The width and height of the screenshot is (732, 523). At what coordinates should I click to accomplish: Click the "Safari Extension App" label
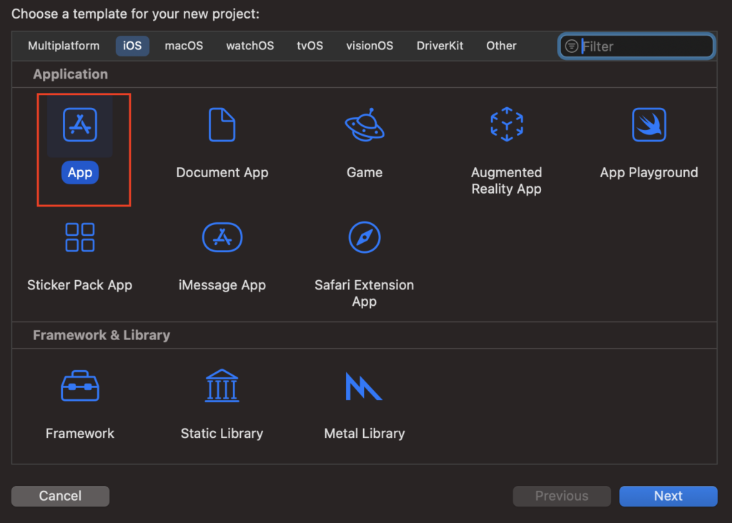(x=364, y=293)
